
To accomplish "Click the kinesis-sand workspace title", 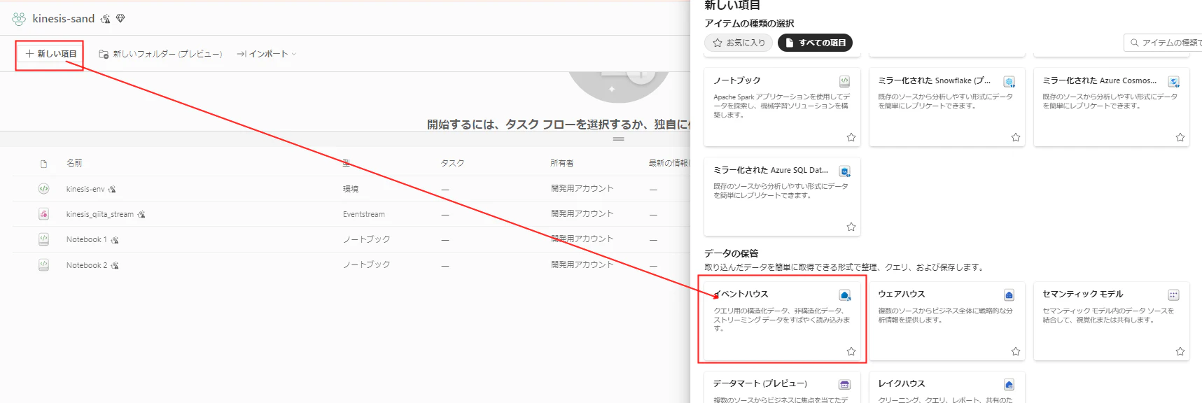I will pyautogui.click(x=64, y=19).
